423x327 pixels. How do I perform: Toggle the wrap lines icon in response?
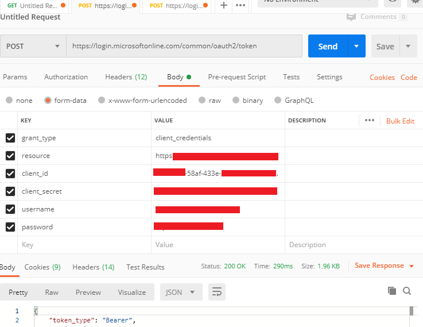(x=216, y=292)
